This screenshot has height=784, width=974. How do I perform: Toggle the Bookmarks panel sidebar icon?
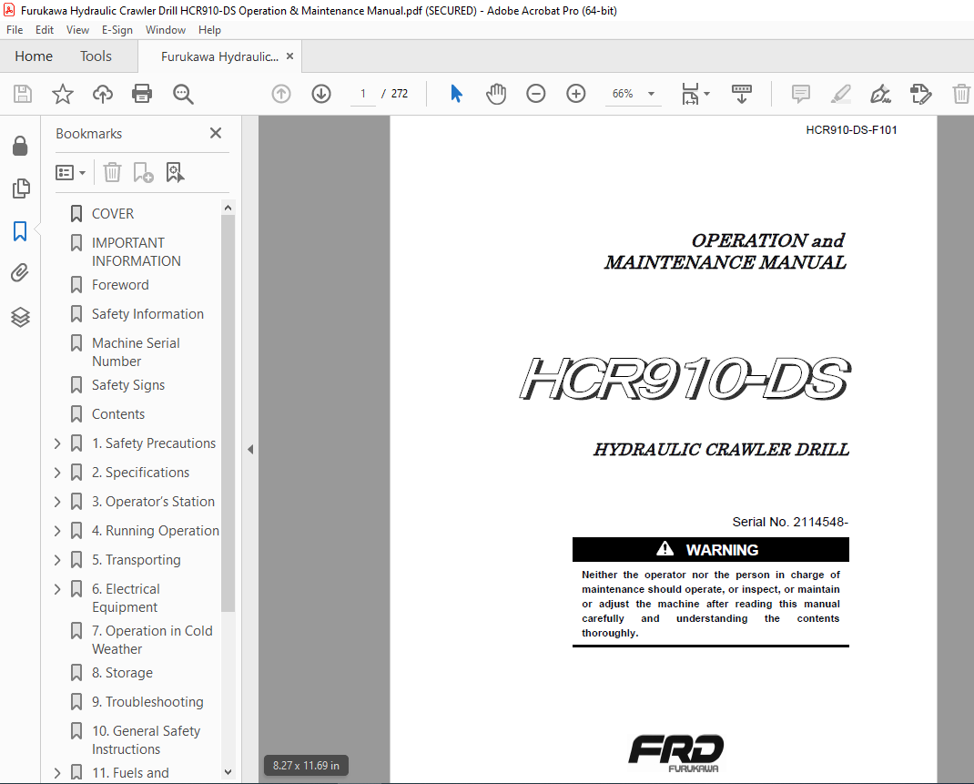pos(20,231)
